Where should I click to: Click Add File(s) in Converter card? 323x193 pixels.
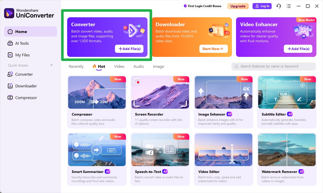tap(129, 49)
